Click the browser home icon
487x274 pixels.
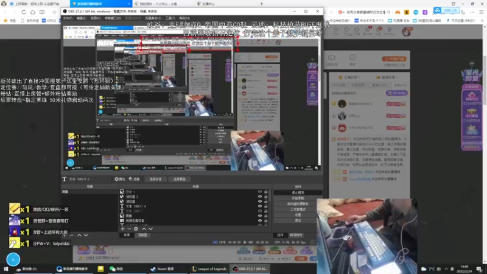click(33, 12)
